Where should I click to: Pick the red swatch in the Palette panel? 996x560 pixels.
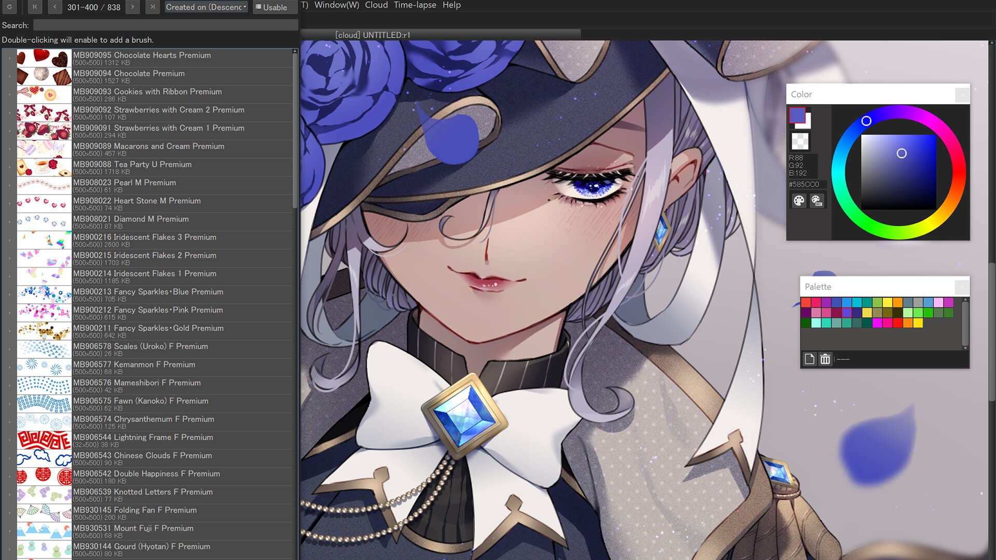[898, 323]
